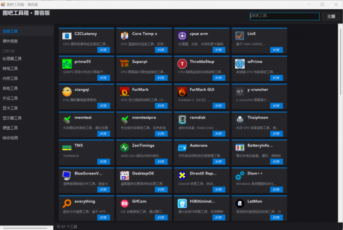Launch Core Temp x with 打开
The image size is (343, 230).
click(x=161, y=50)
